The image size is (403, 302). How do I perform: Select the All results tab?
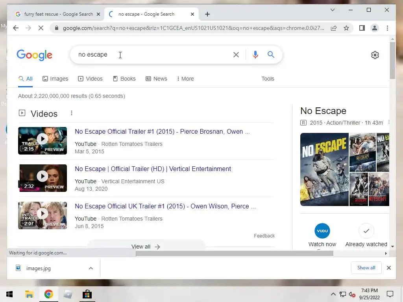26,79
